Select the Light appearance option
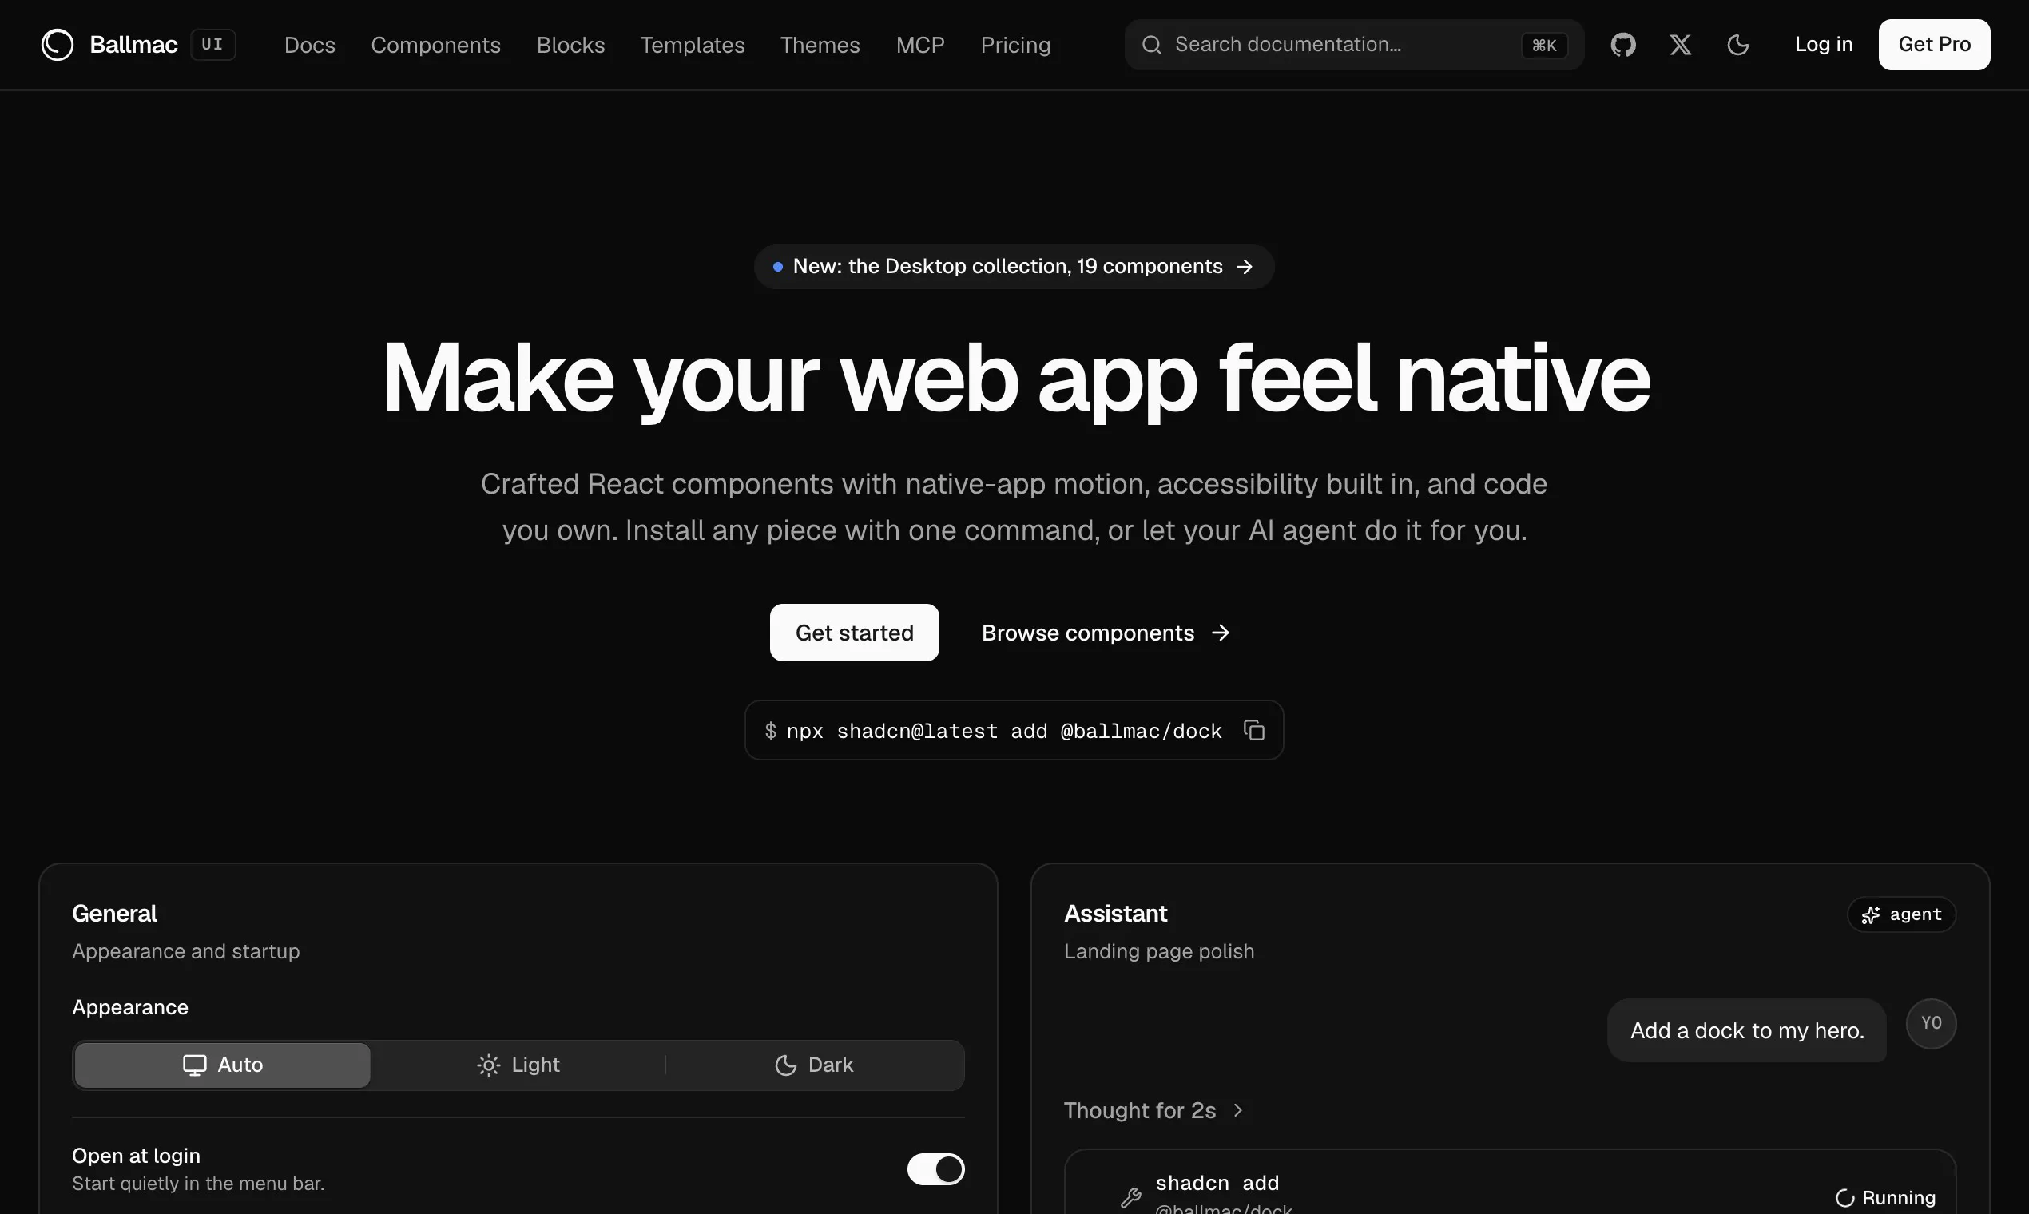 pyautogui.click(x=518, y=1065)
